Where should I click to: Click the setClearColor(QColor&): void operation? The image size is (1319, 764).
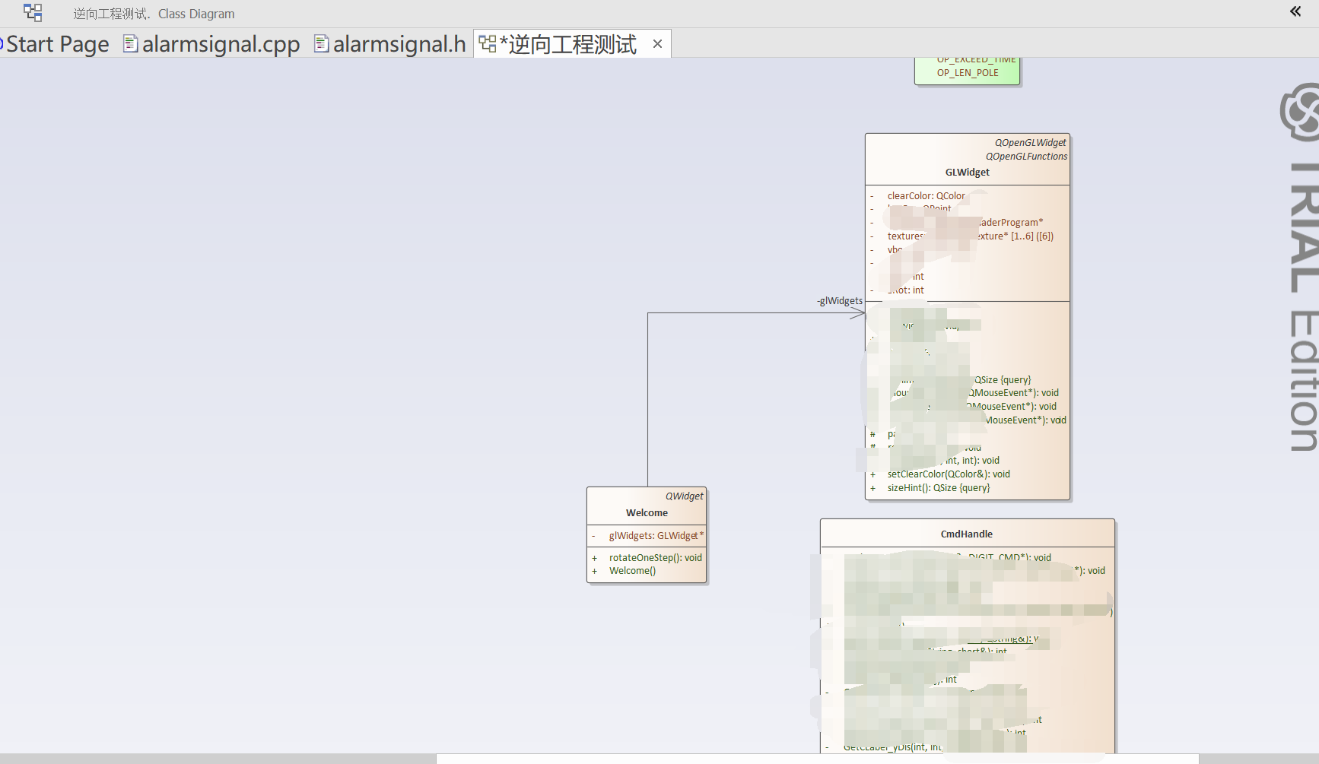click(949, 474)
